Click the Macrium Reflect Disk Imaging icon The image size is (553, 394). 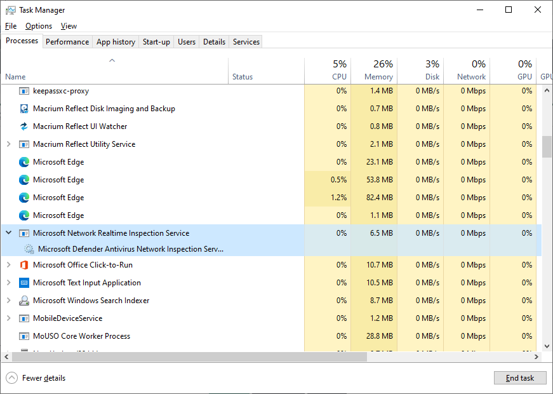click(x=24, y=109)
